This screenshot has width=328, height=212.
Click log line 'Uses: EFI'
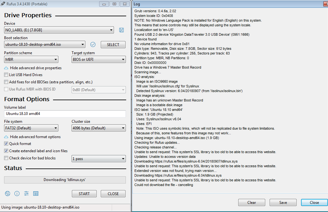(x=144, y=124)
